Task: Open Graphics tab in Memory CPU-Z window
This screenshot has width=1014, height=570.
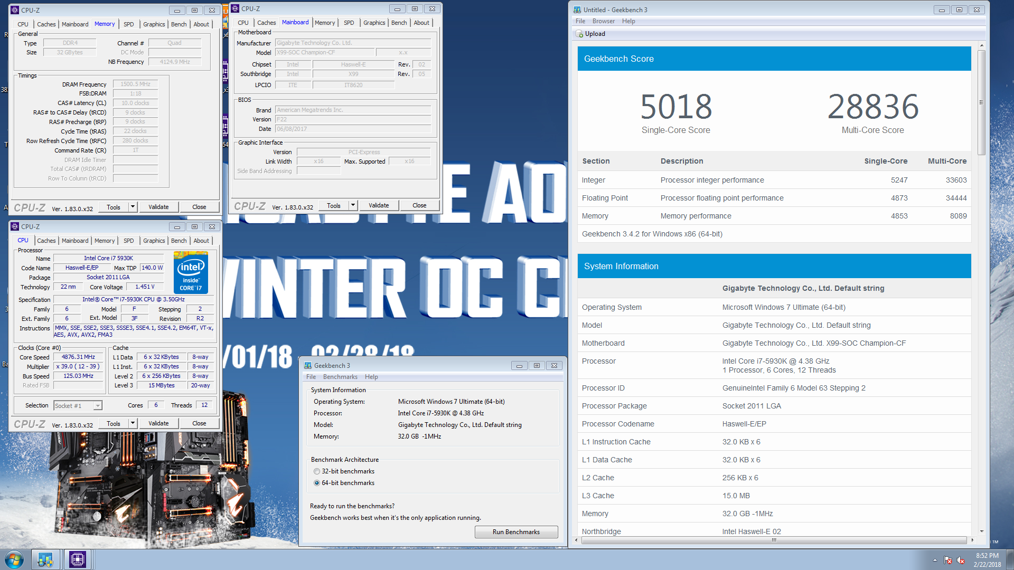Action: (x=154, y=24)
